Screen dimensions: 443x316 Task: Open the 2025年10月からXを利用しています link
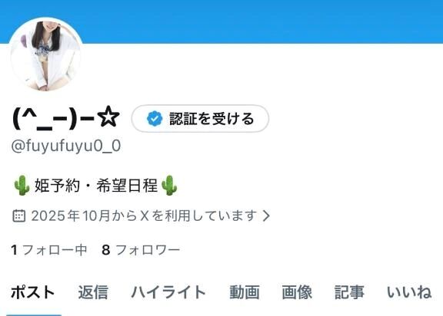tap(144, 216)
